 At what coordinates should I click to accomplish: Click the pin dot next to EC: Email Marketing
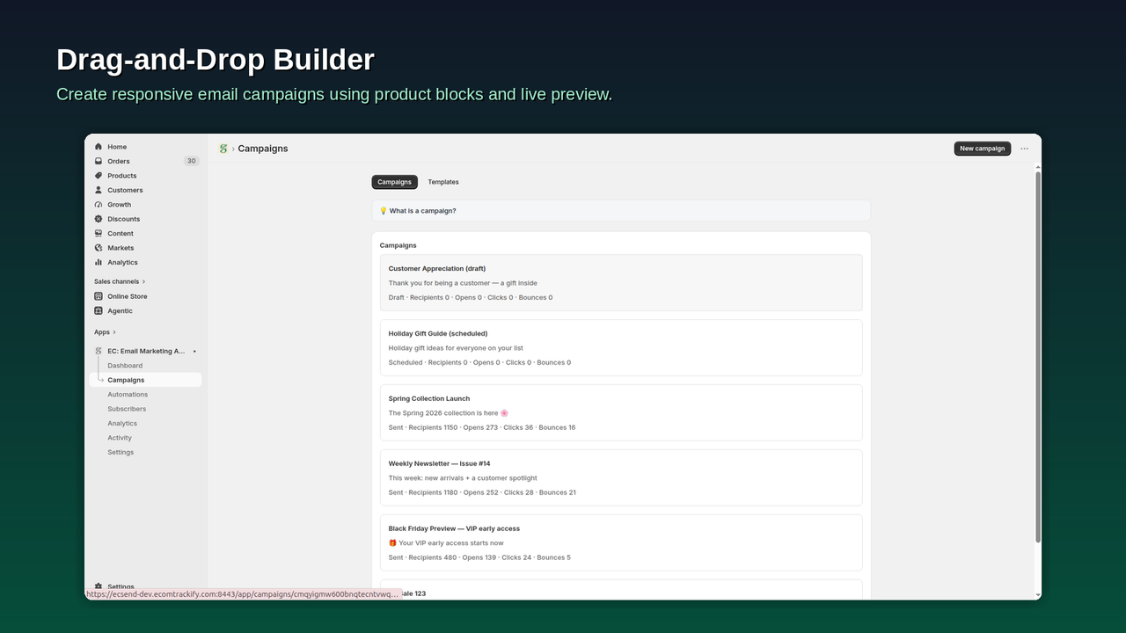(194, 352)
